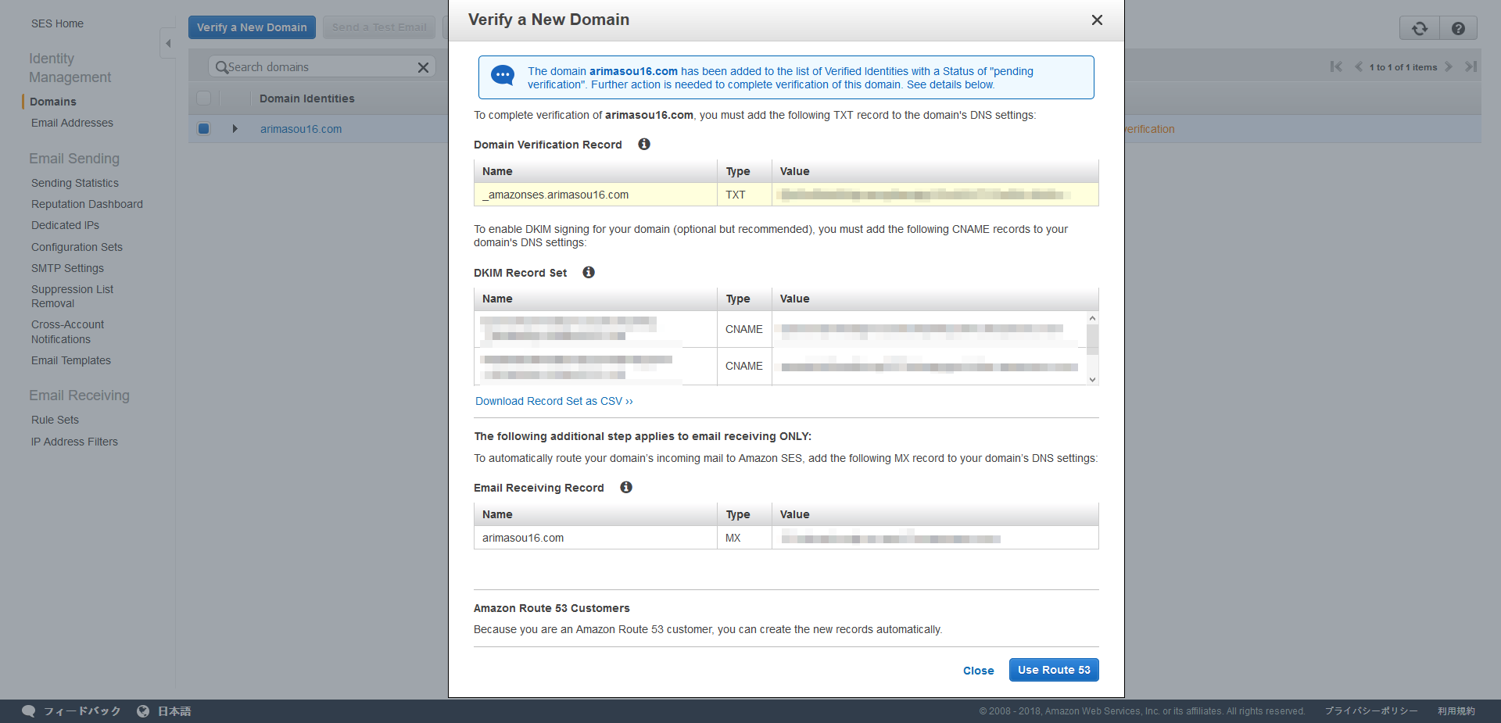
Task: Open info icon next to Domain Verification Record
Action: click(x=644, y=144)
